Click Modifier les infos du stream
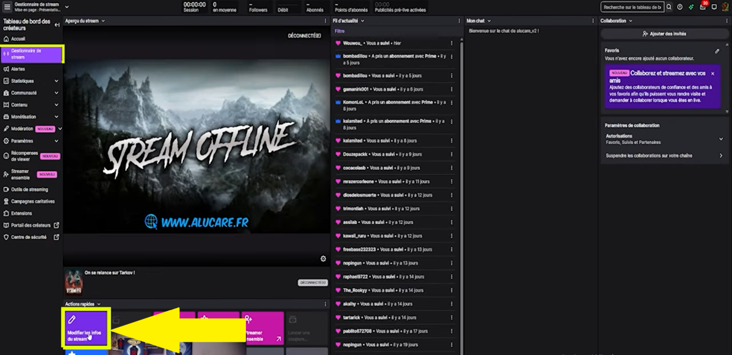732x355 pixels. [x=85, y=328]
